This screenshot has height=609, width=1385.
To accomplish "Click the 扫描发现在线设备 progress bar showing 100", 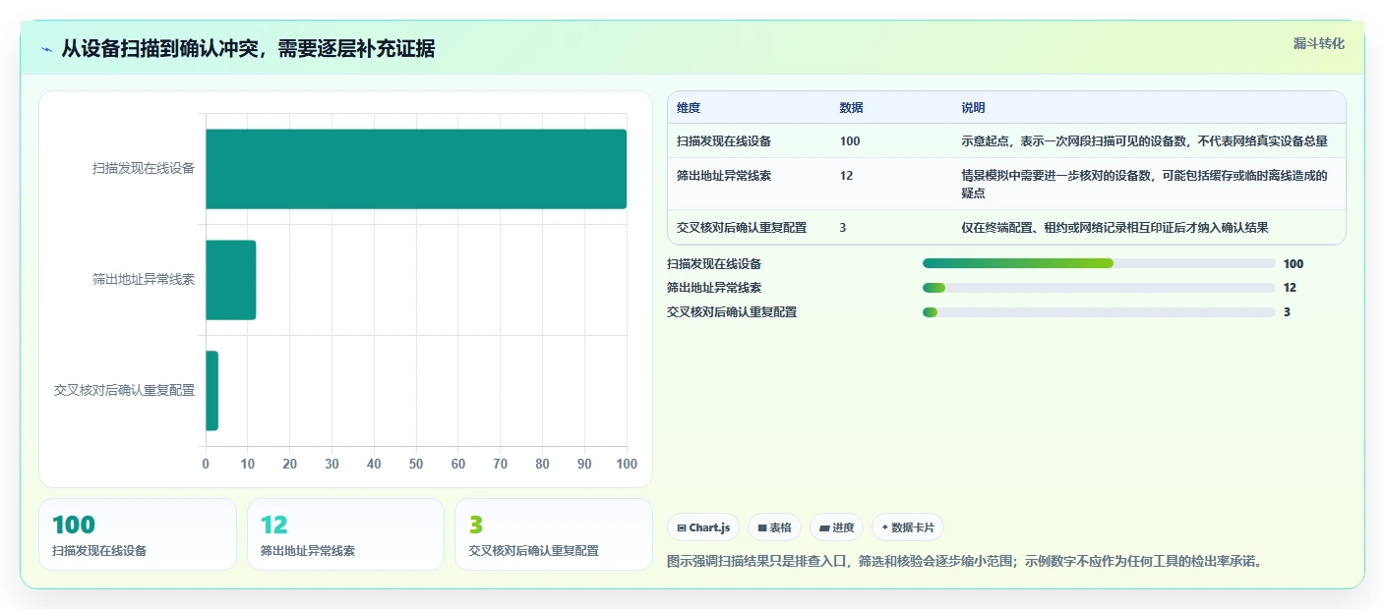I will 1099,263.
